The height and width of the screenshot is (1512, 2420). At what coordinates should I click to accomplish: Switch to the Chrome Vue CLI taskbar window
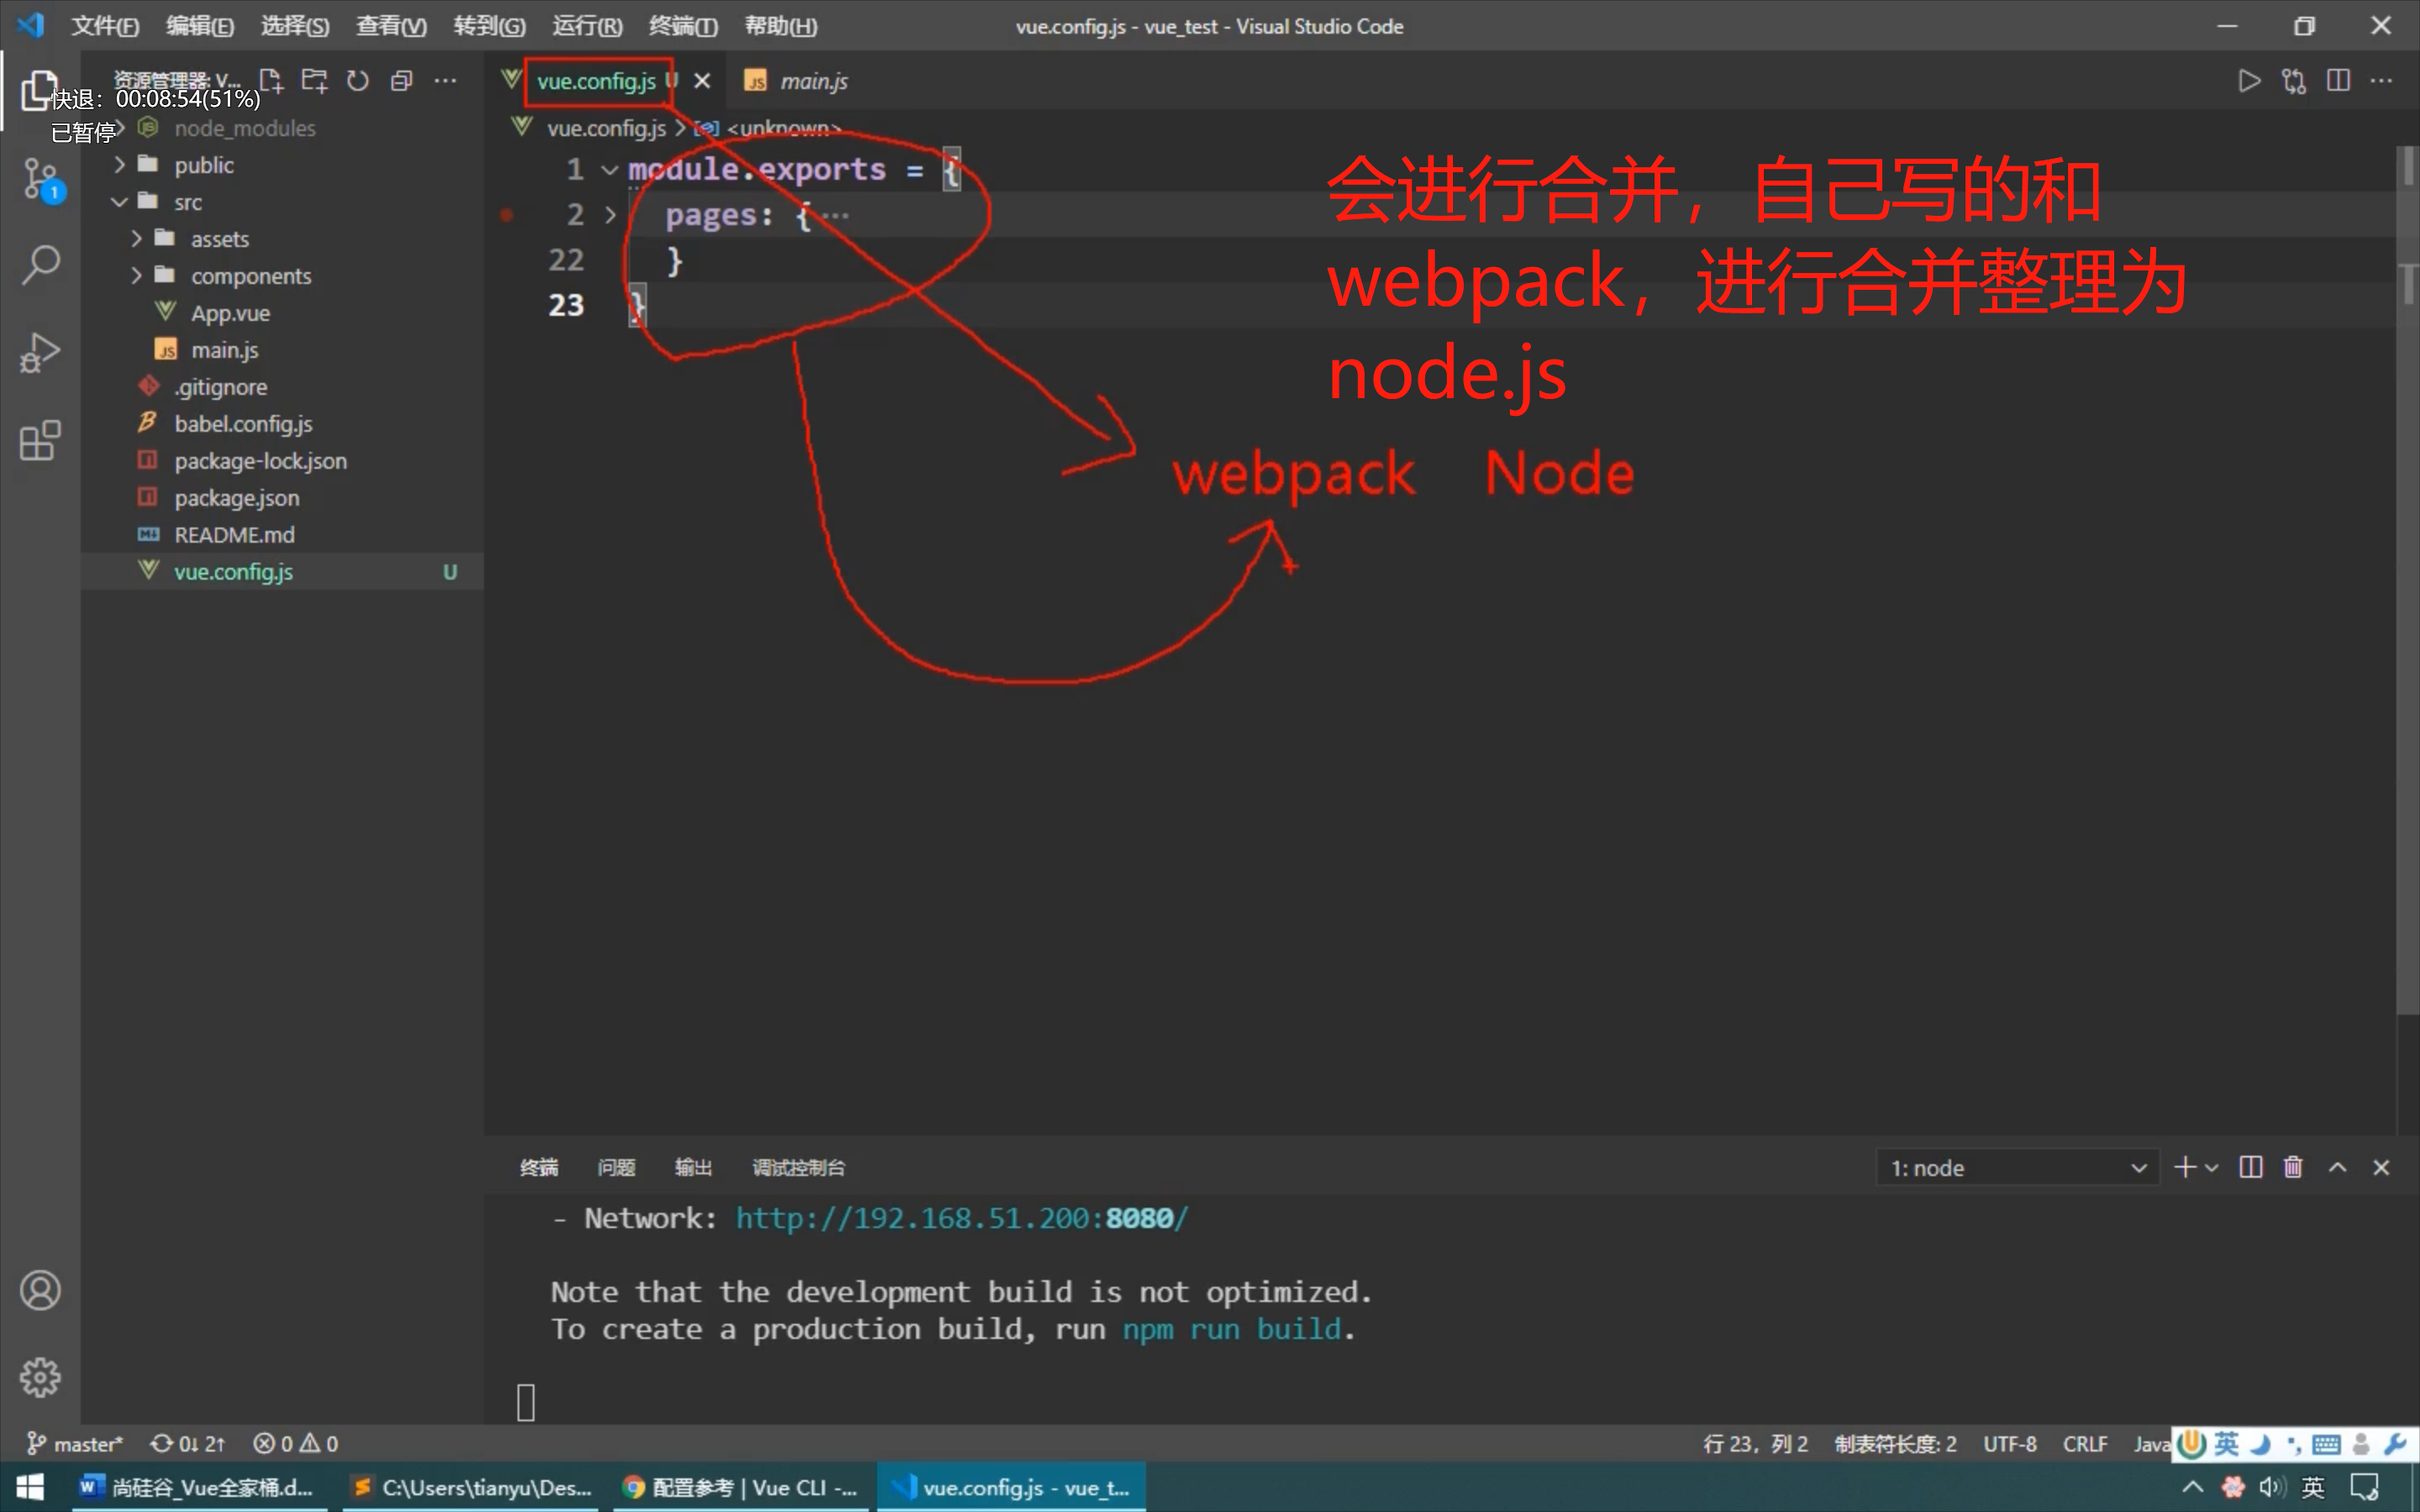point(740,1487)
